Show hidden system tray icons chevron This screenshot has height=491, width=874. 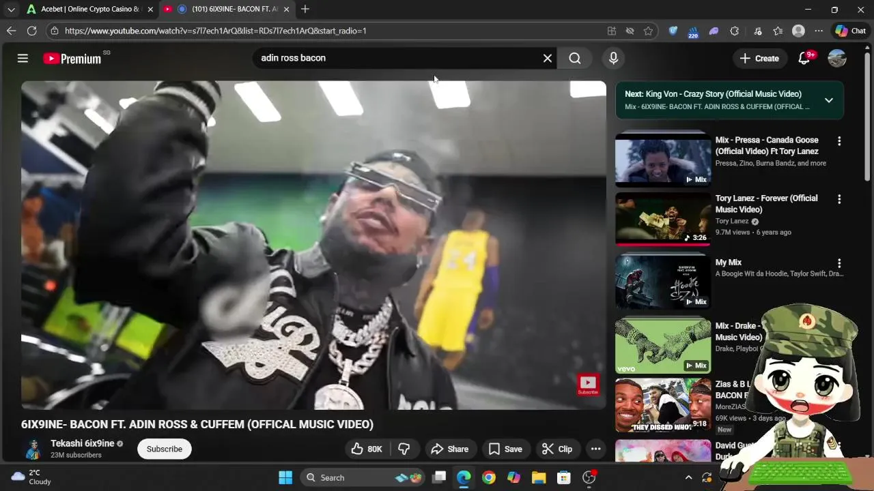coord(688,477)
